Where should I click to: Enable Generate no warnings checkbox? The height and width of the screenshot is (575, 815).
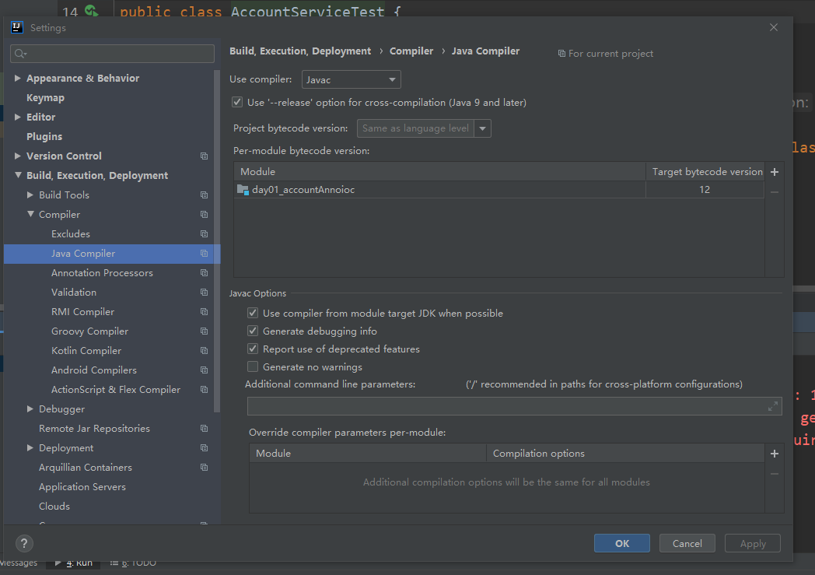pos(253,366)
